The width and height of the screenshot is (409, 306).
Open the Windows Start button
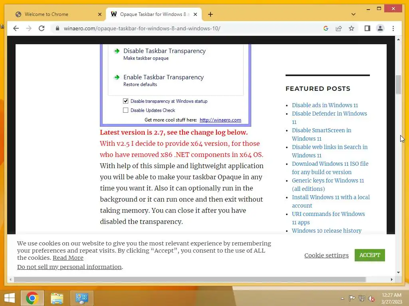(x=10, y=298)
